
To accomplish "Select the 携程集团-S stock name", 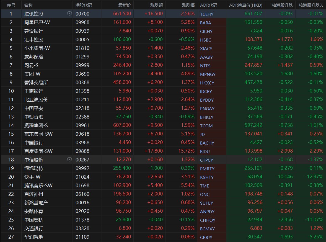I will click(36, 125).
